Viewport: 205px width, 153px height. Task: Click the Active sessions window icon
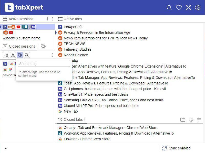click(5, 19)
